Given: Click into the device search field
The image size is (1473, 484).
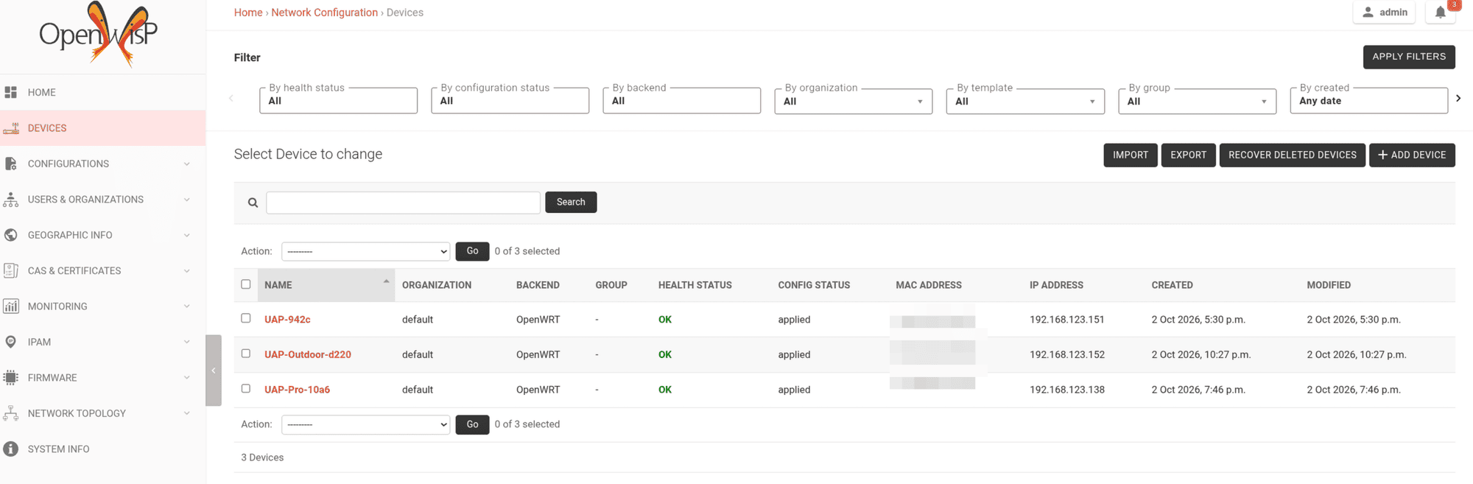Looking at the screenshot, I should (403, 203).
